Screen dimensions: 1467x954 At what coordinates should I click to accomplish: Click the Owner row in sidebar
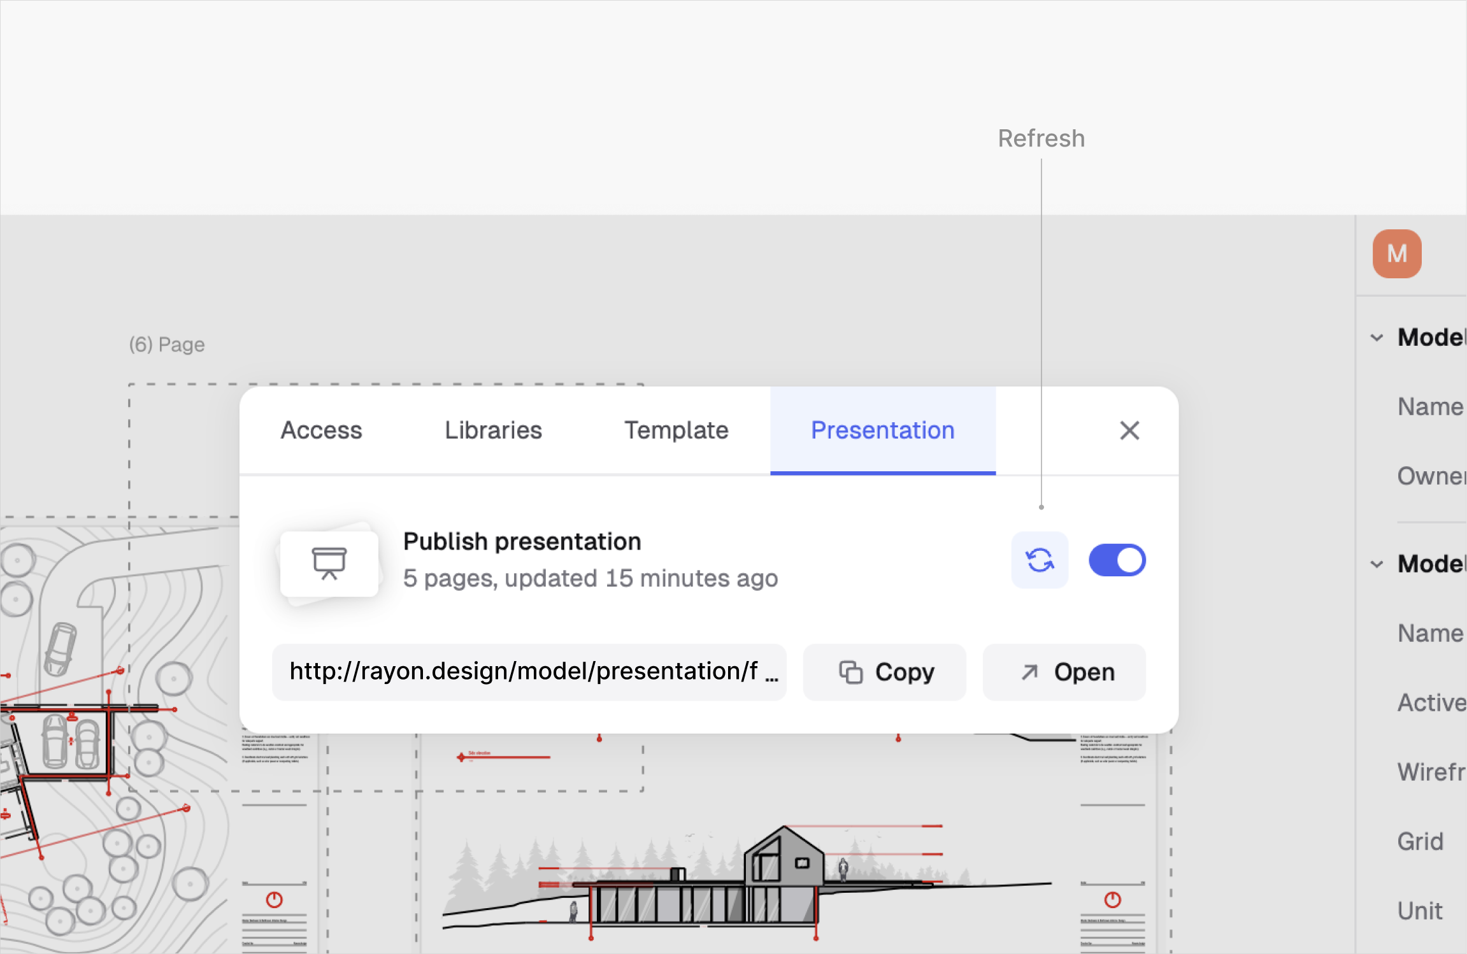click(1430, 476)
